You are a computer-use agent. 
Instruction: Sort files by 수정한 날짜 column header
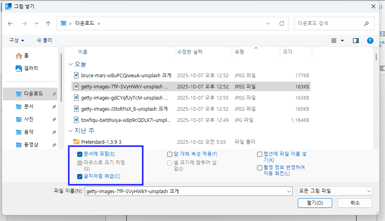coord(190,52)
